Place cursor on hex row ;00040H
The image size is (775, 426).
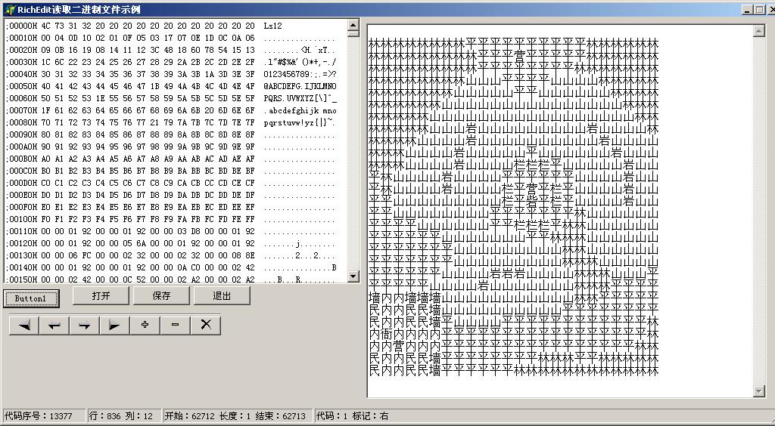coord(130,74)
